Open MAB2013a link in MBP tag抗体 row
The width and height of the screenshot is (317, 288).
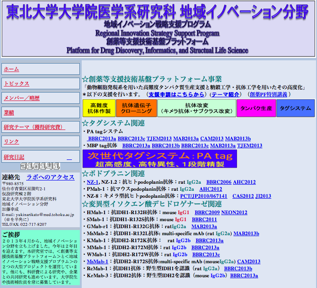pyautogui.click(x=223, y=146)
